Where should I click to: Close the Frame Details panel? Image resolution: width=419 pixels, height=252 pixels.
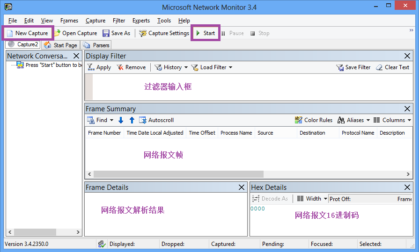(x=242, y=187)
